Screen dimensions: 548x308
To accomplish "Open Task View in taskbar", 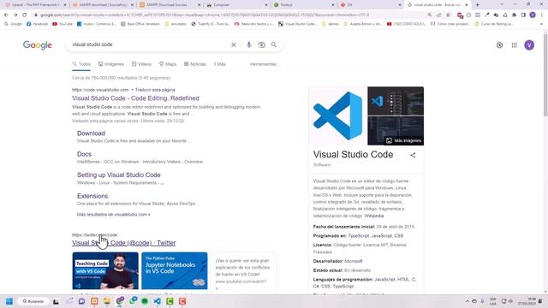I will (56, 301).
